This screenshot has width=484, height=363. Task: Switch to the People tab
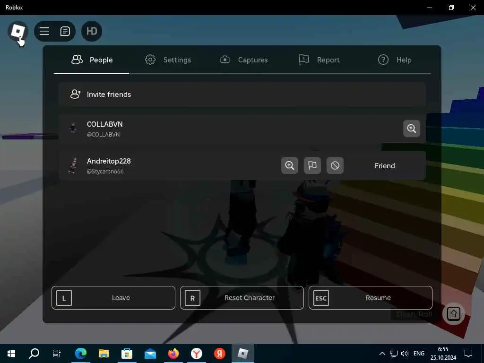click(92, 60)
